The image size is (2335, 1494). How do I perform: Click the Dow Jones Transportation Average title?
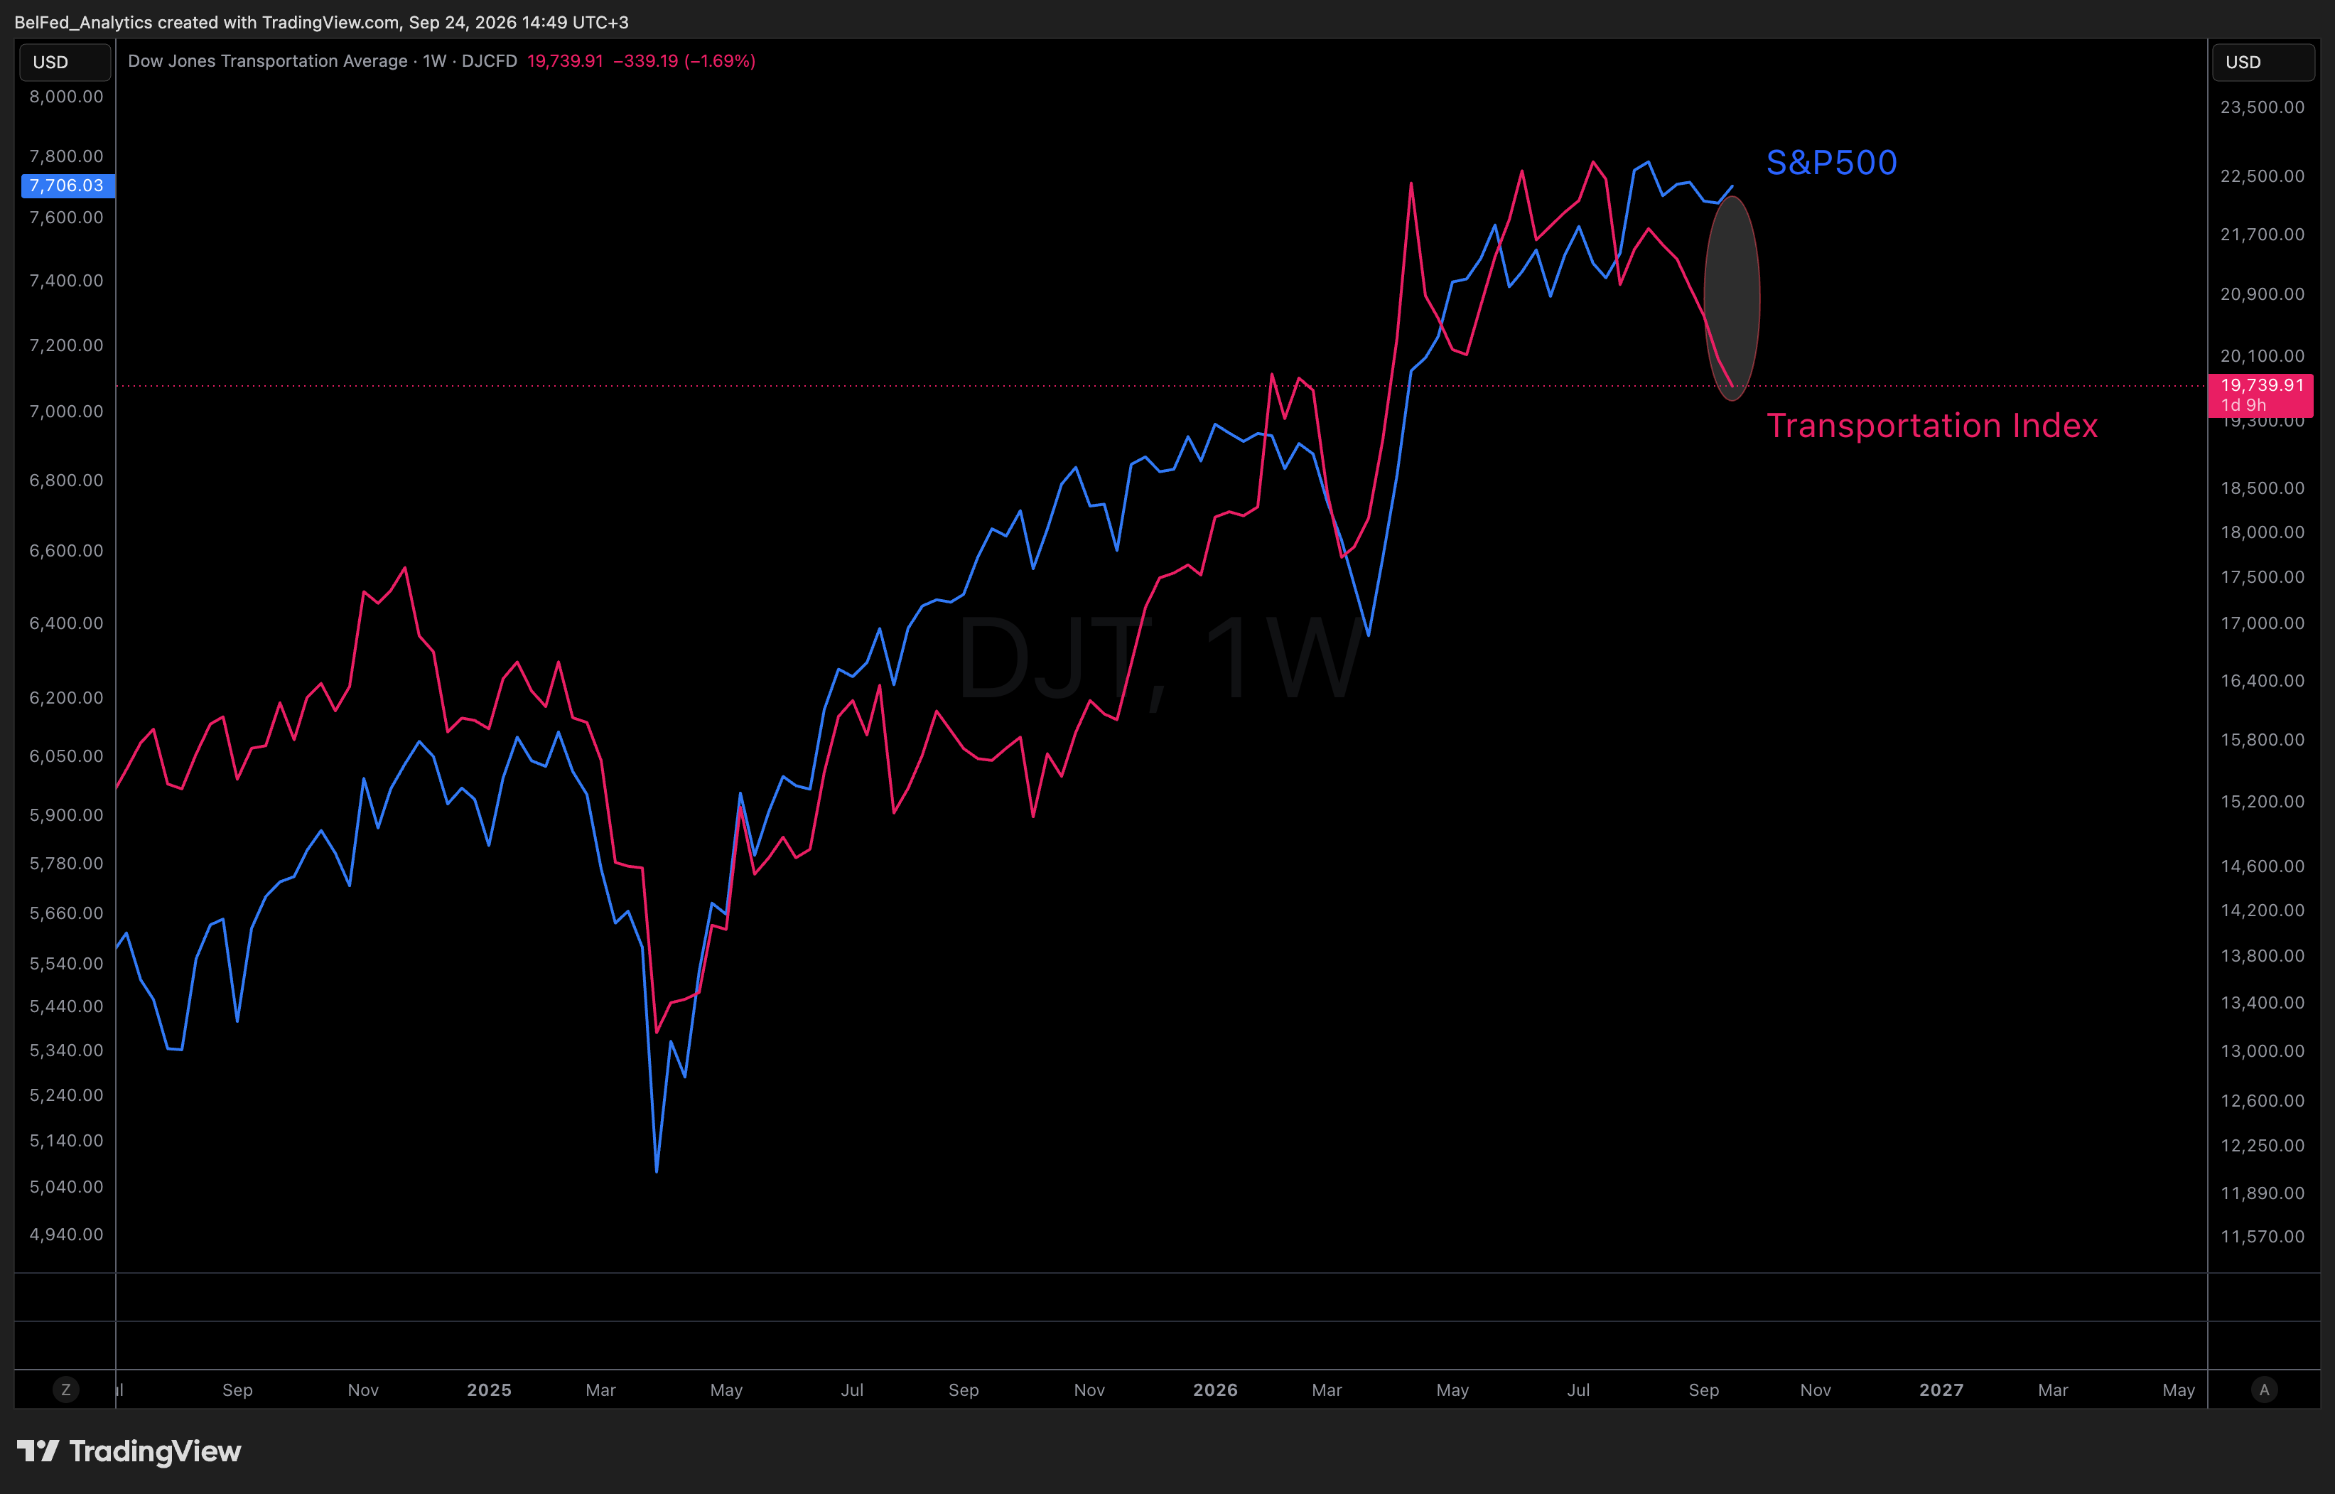pyautogui.click(x=268, y=61)
